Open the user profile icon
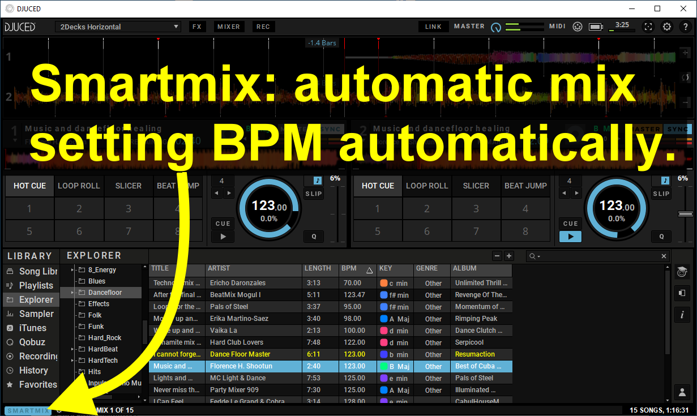This screenshot has height=416, width=697. pyautogui.click(x=682, y=392)
